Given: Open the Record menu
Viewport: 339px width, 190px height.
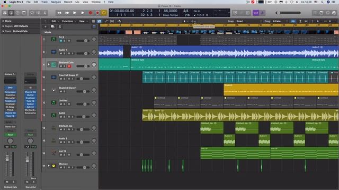Looking at the screenshot, I should tap(68, 2).
